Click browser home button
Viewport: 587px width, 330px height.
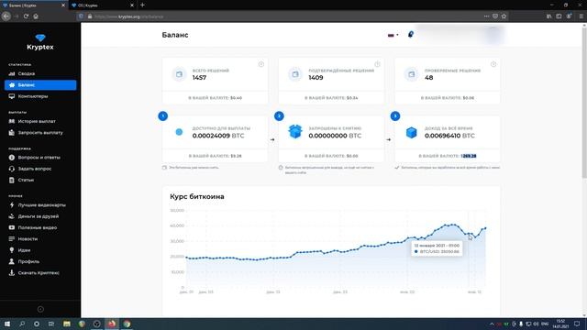[x=36, y=16]
